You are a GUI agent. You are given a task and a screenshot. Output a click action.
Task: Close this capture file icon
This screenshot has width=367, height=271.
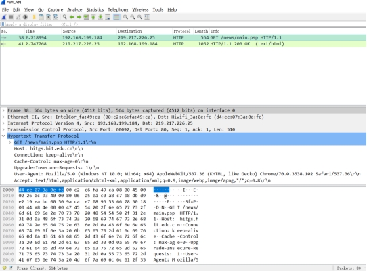[49, 17]
